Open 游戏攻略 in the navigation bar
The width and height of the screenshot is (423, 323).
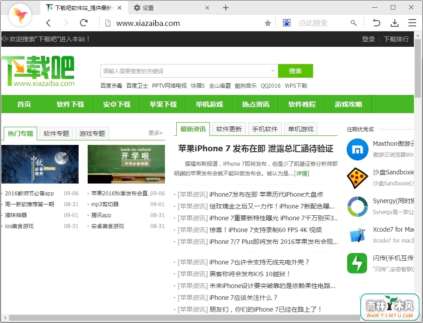tap(348, 104)
